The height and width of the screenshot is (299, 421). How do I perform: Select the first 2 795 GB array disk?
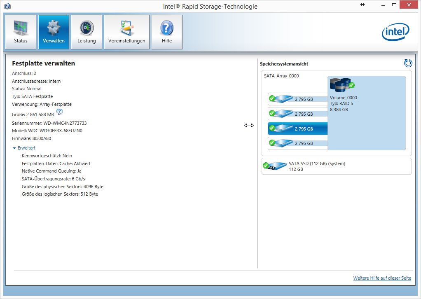tap(298, 99)
